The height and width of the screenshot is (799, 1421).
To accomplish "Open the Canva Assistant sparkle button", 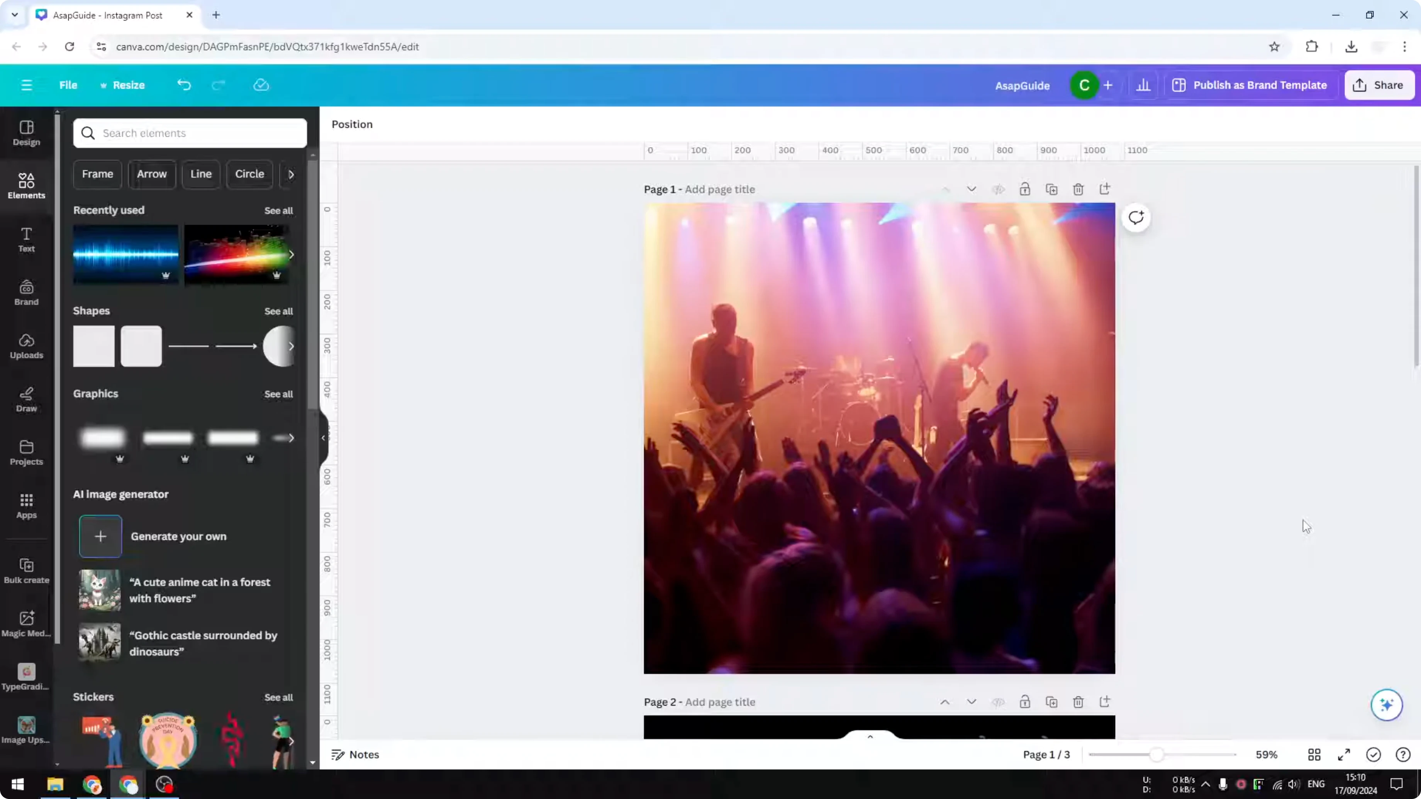I will pos(1386,704).
